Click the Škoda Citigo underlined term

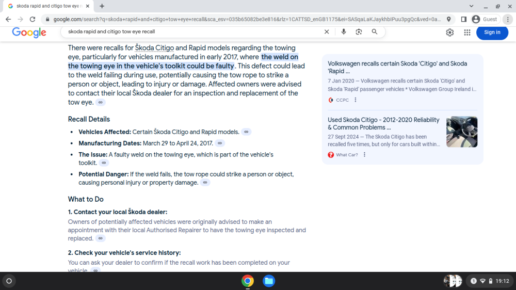tap(154, 47)
